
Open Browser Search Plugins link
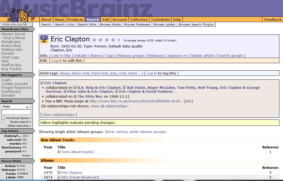point(196,24)
